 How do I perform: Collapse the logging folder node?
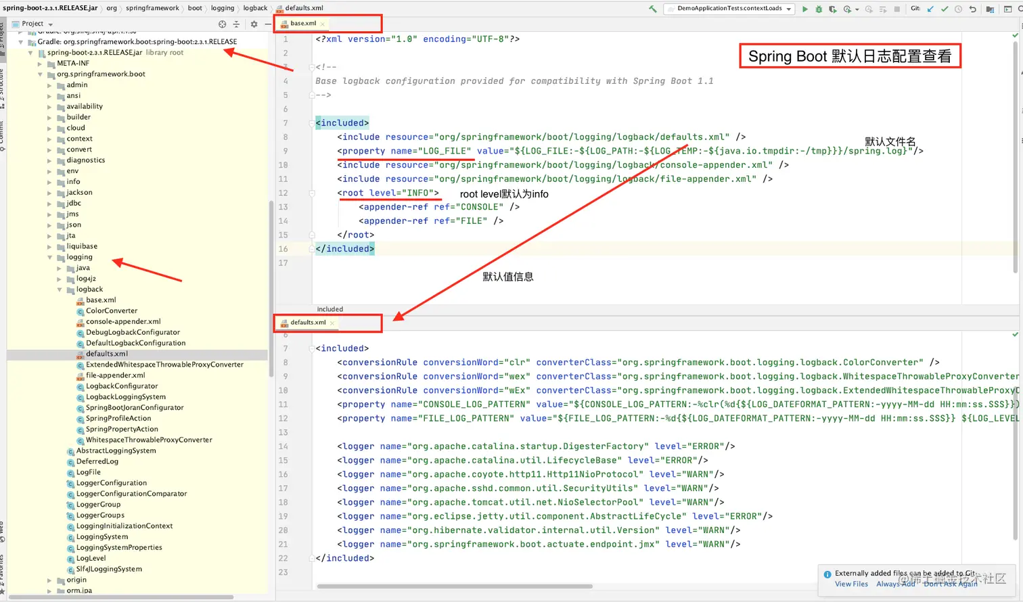tap(50, 257)
